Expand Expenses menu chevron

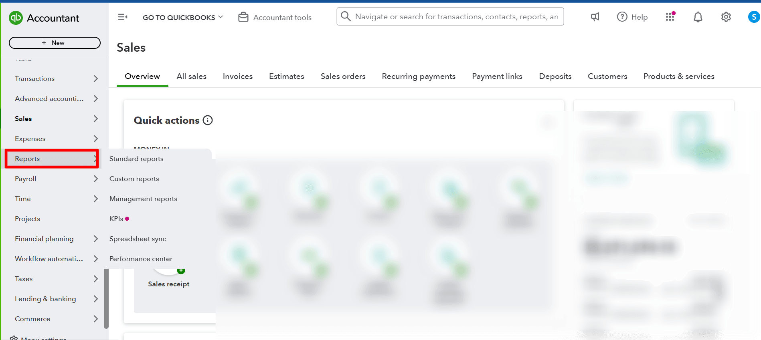95,139
